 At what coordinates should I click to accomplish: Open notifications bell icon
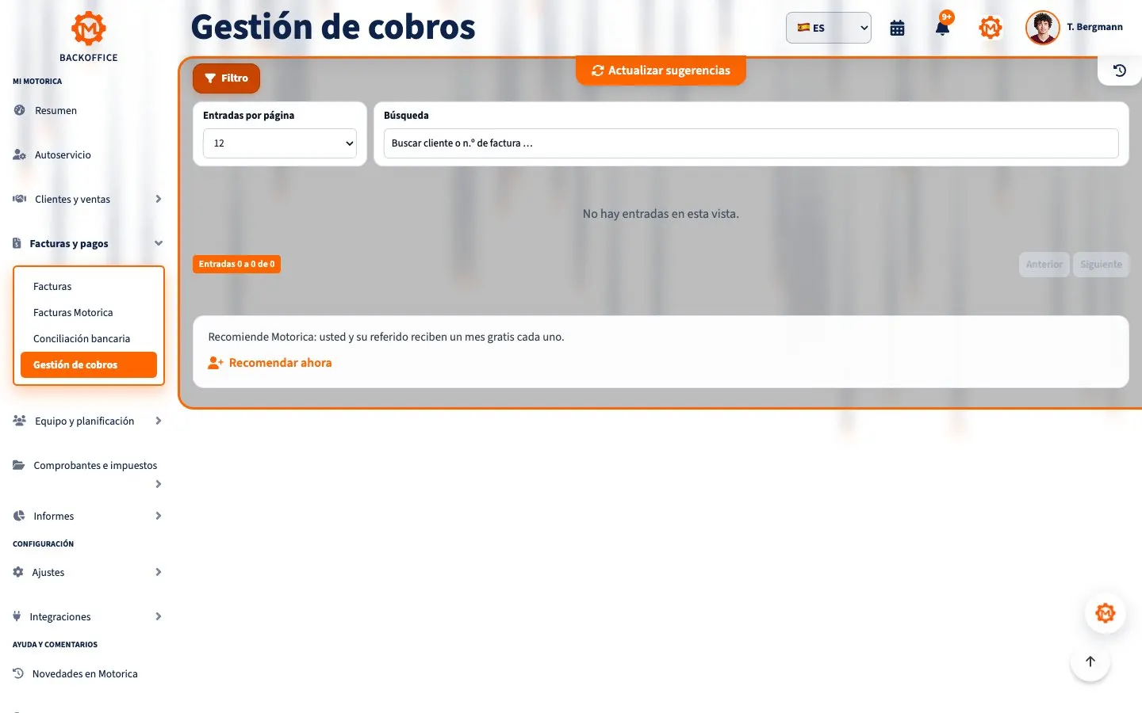pos(942,28)
